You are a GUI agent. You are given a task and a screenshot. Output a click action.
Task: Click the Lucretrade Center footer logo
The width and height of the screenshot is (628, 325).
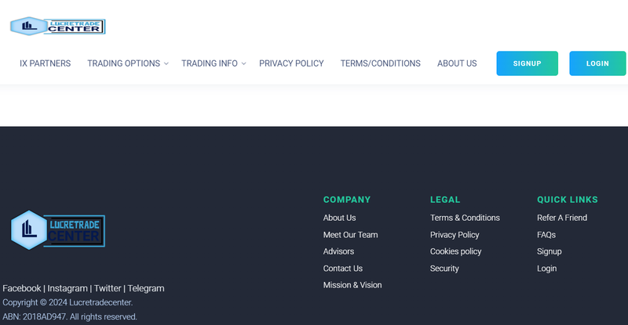click(x=57, y=230)
